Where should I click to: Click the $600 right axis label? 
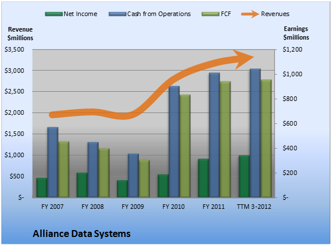pyautogui.click(x=290, y=123)
